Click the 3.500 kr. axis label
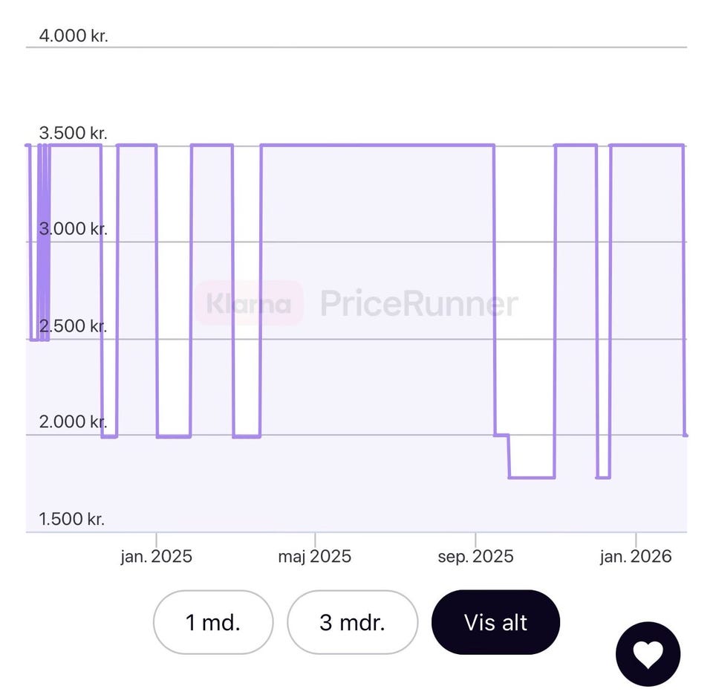The width and height of the screenshot is (713, 692). 74,133
